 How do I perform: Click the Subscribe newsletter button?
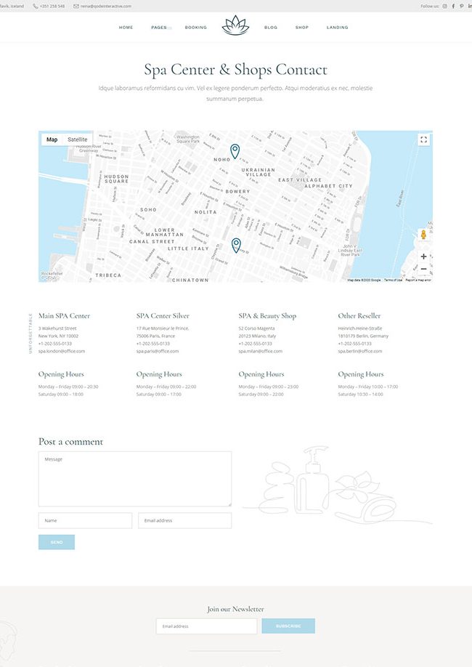point(288,626)
